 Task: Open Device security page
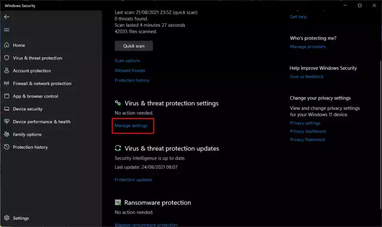(x=28, y=109)
